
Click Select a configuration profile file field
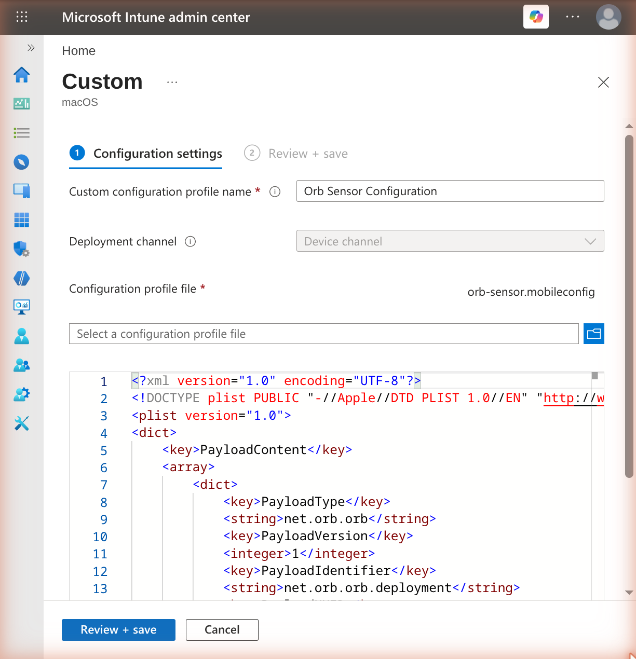[x=324, y=334]
